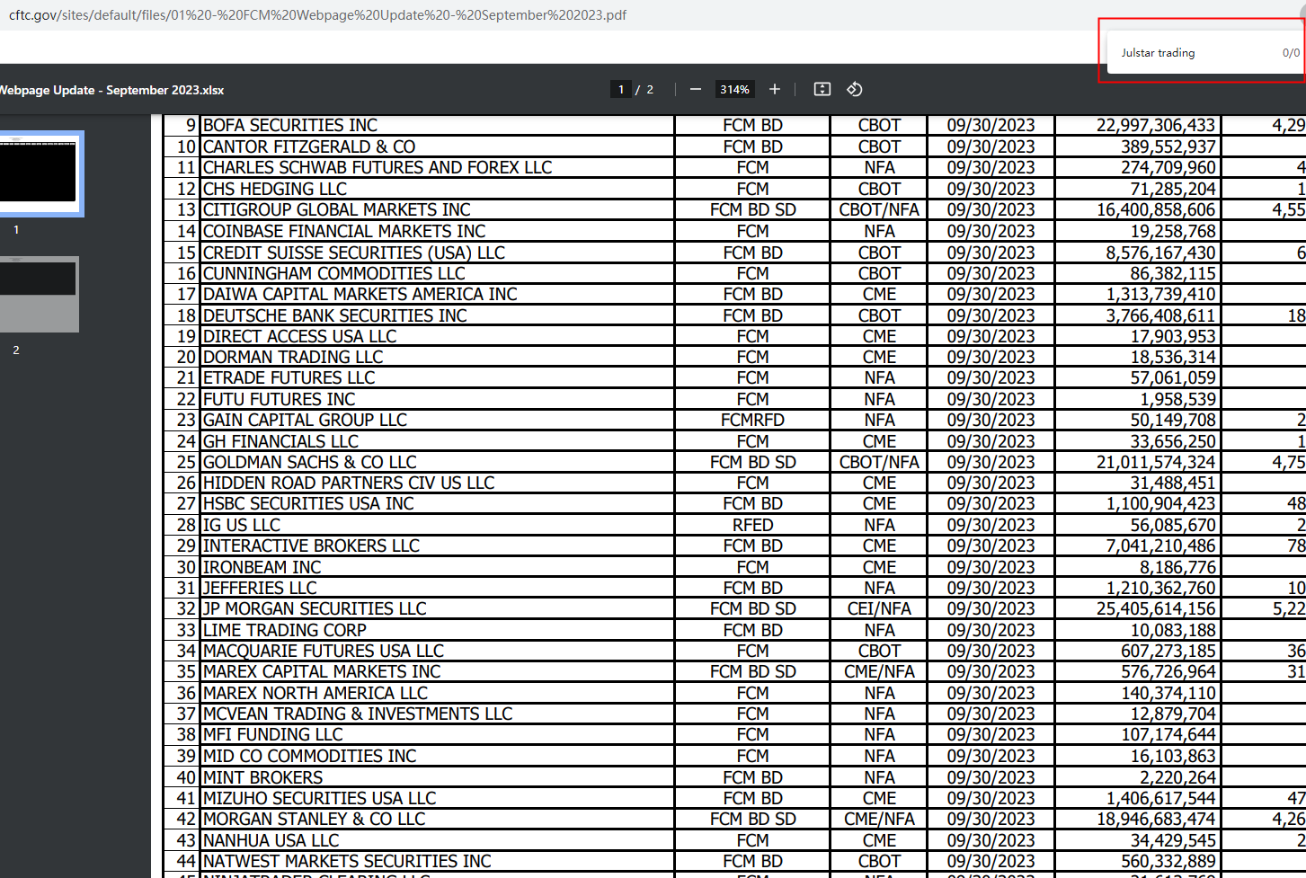This screenshot has height=878, width=1306.
Task: Click 09/30/2023 date in the Ironbeam row
Action: (991, 567)
